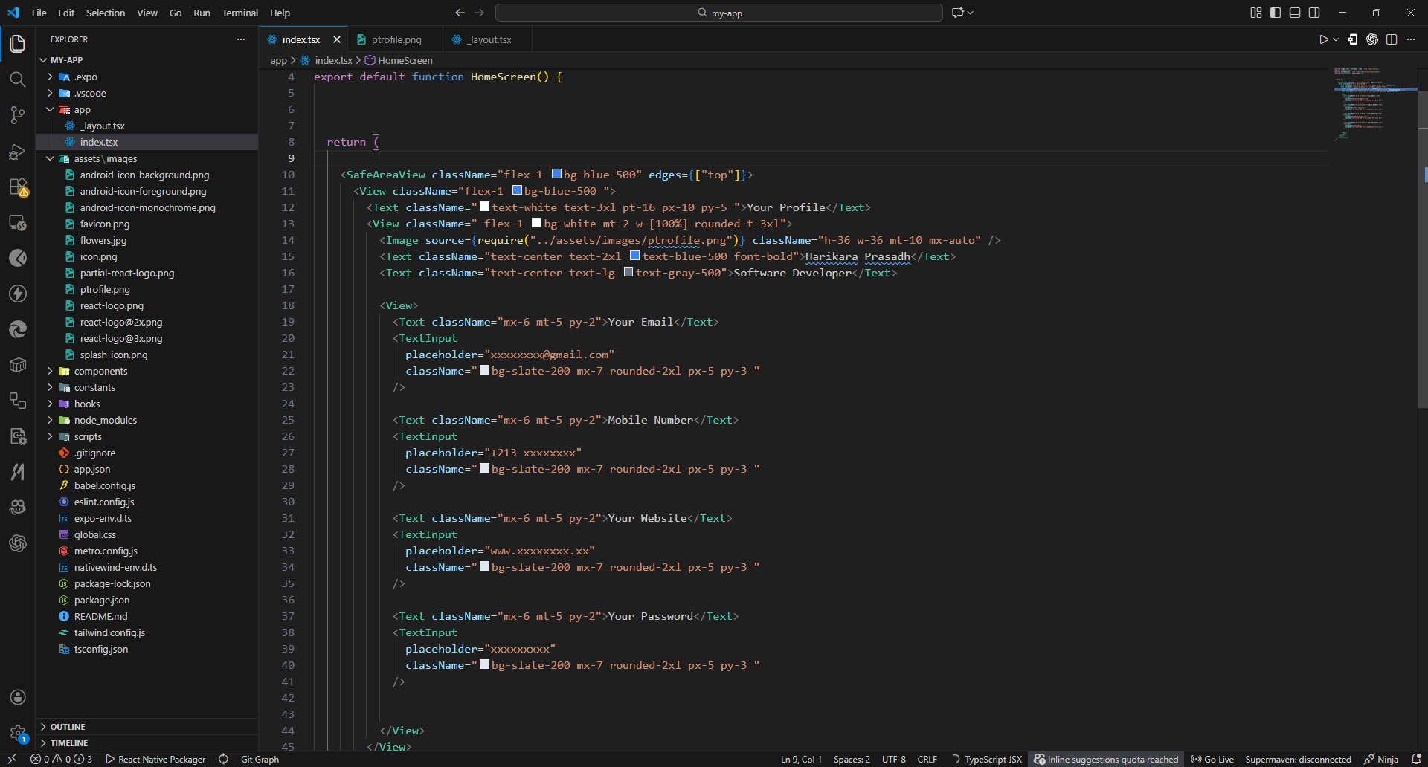Open the Extensions view
This screenshot has width=1428, height=767.
point(17,187)
